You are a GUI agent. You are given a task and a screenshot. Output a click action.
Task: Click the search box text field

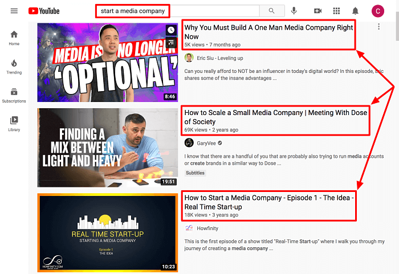click(x=177, y=11)
